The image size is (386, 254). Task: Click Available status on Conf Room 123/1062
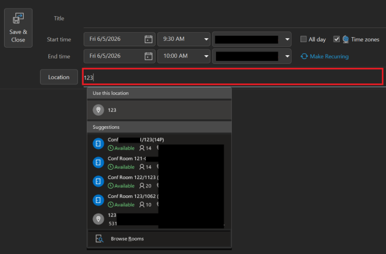click(121, 205)
